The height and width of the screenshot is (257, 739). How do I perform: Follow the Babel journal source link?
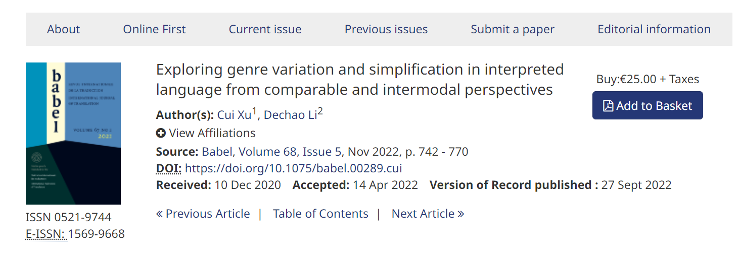point(217,152)
